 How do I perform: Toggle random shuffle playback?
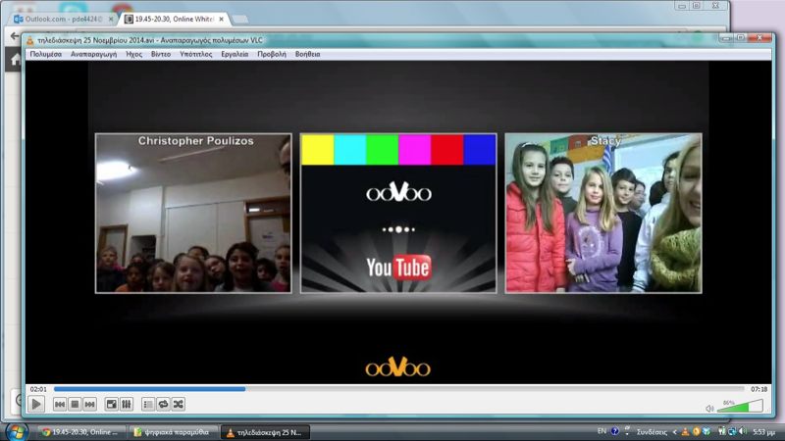179,404
